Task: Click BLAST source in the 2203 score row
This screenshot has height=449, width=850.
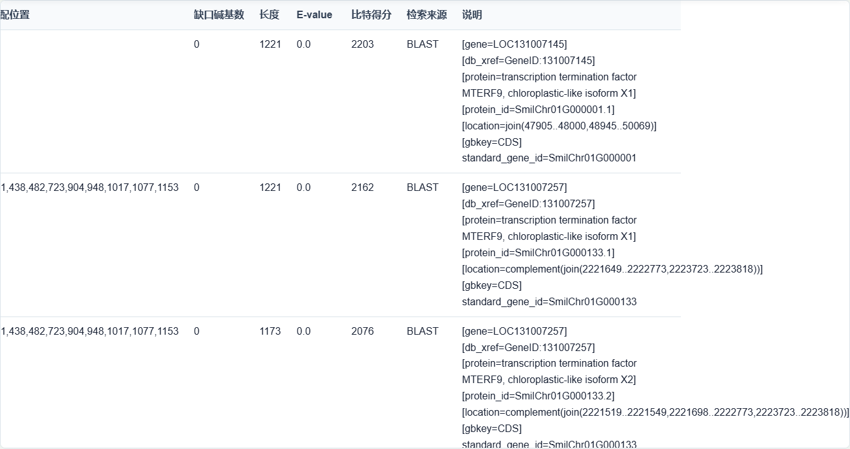Action: point(422,45)
